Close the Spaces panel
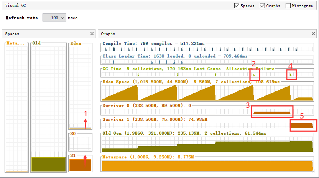Screen dimensions: 319x178 [92, 34]
